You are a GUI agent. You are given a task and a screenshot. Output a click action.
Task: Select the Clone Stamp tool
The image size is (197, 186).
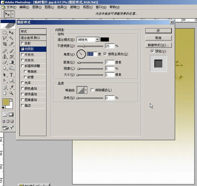tap(5, 57)
